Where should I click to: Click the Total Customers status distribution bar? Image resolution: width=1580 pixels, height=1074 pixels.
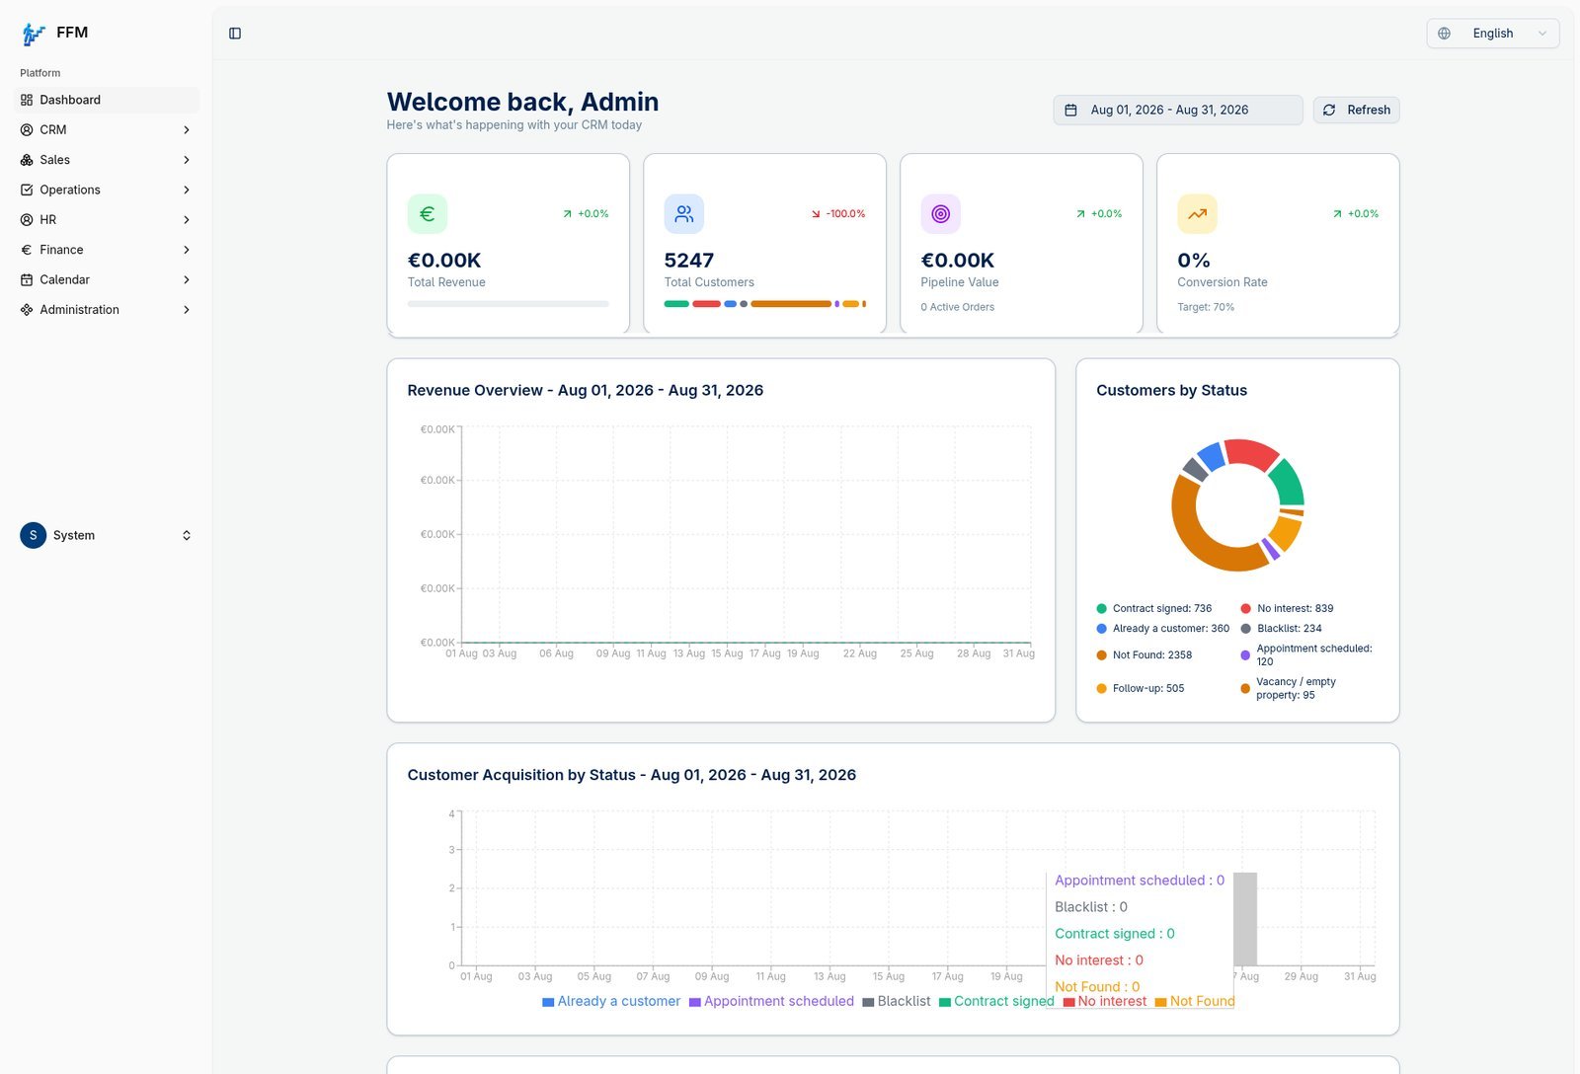pyautogui.click(x=765, y=304)
